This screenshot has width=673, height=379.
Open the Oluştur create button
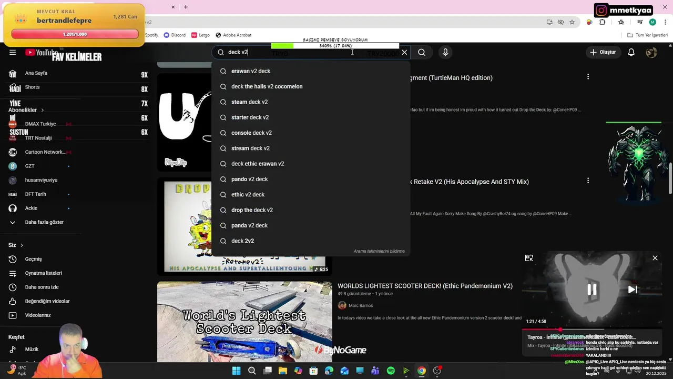(x=603, y=52)
